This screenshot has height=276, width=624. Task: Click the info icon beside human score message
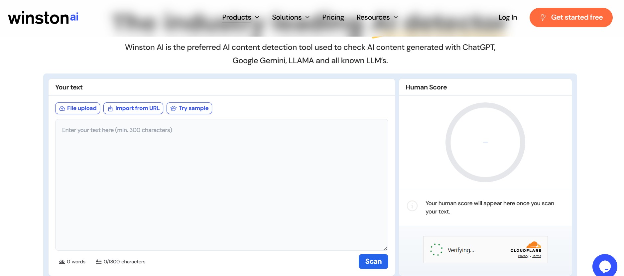tap(412, 206)
